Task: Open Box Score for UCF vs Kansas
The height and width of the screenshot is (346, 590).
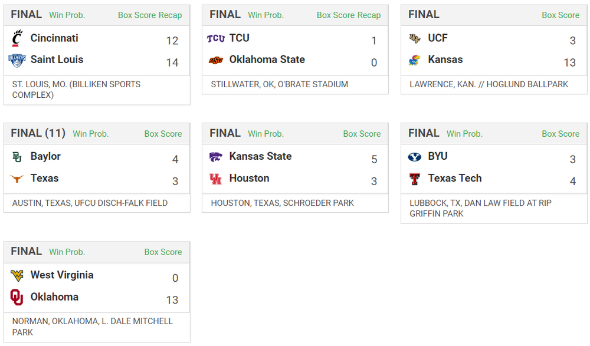Action: (560, 15)
